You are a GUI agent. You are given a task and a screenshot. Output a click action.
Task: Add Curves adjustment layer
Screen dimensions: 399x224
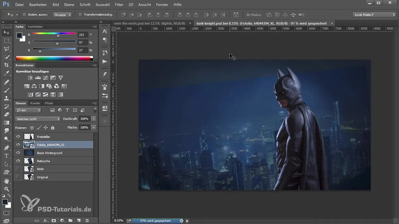(x=46, y=78)
